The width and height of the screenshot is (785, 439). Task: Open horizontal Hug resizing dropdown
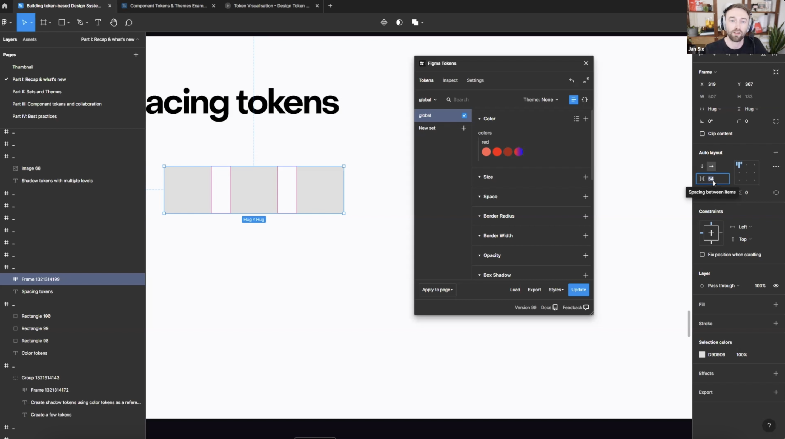pos(714,109)
